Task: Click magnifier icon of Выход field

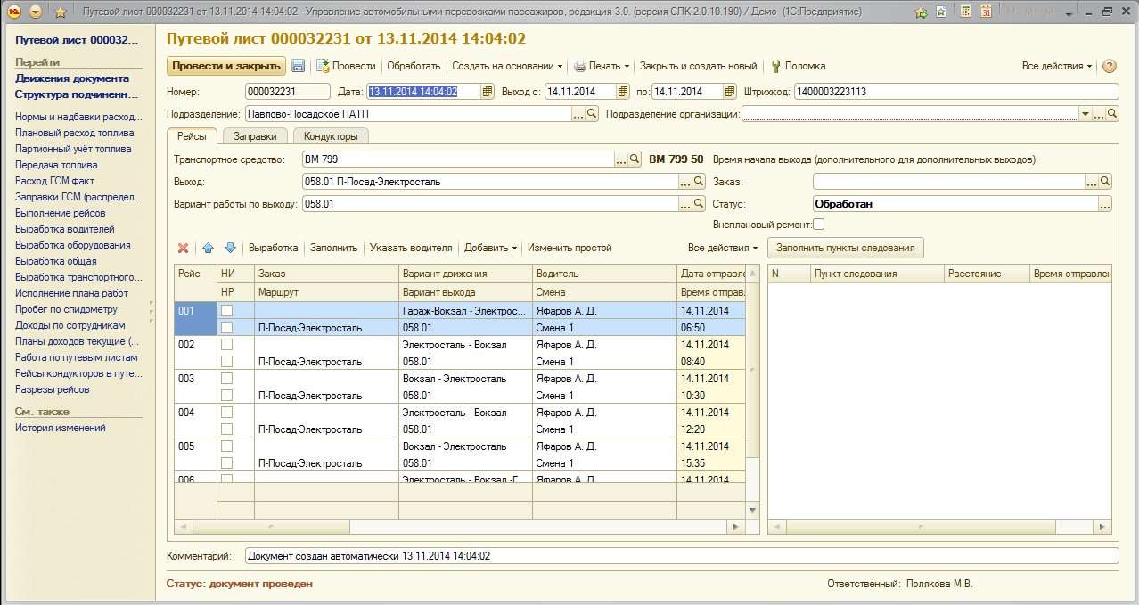Action: pos(700,182)
